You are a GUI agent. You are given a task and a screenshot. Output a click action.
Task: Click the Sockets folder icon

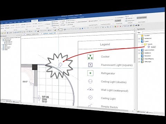pyautogui.click(x=145, y=44)
